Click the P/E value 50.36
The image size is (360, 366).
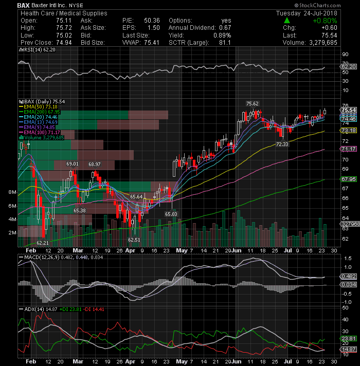click(x=152, y=21)
